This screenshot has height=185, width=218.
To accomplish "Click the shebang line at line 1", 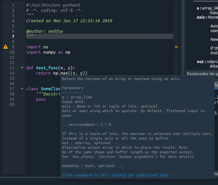I will click(53, 5).
